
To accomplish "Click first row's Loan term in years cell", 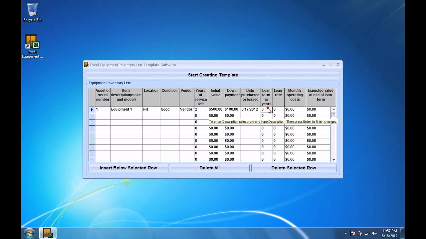I will coord(266,110).
